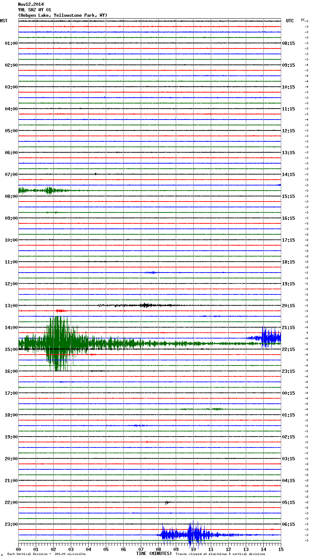The width and height of the screenshot is (310, 559).
Task: Click the 09:15 UTC time label
Action: click(288, 65)
